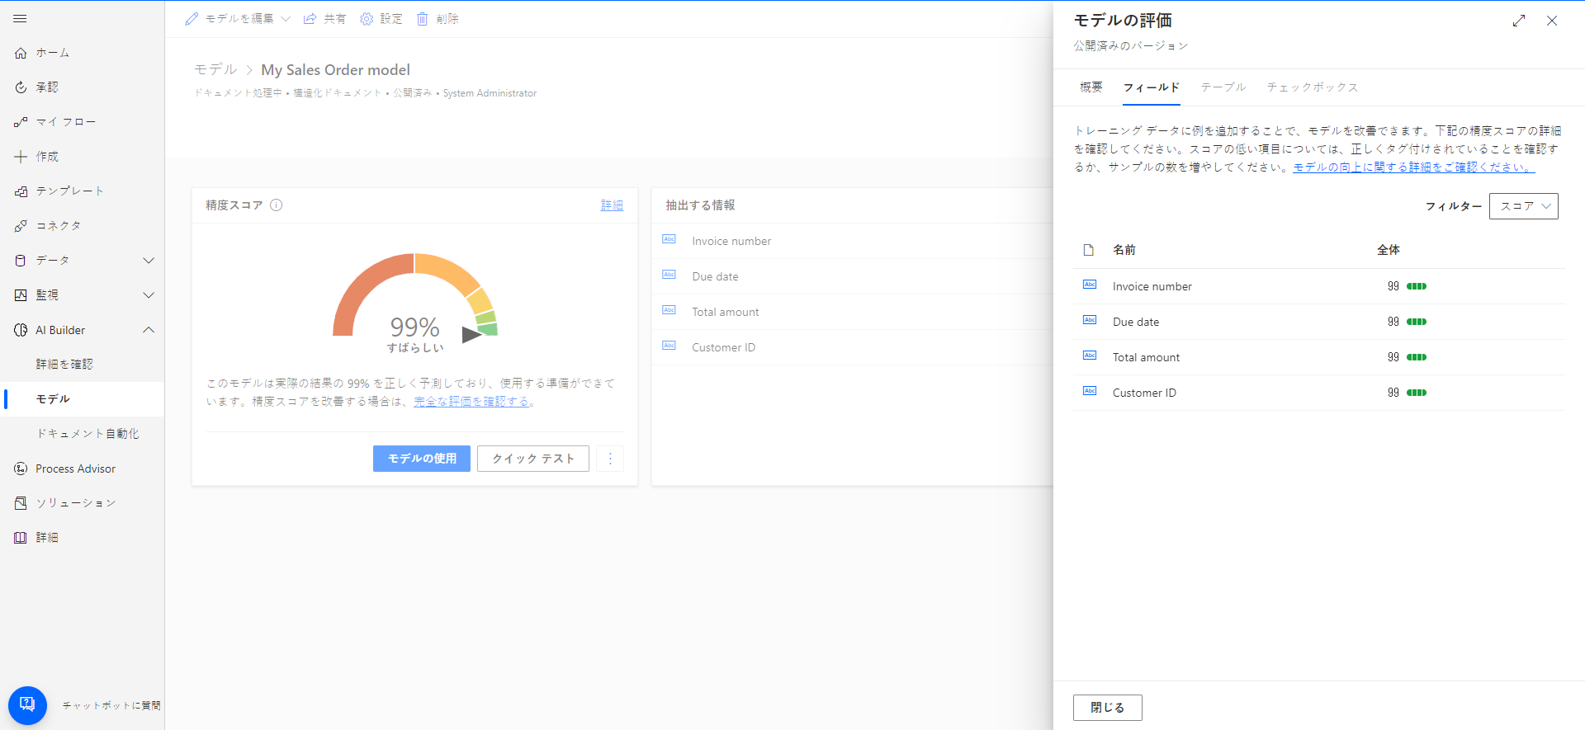Click Due date in 抽出する情報 list
Viewport: 1585px width, 730px height.
pyautogui.click(x=715, y=276)
